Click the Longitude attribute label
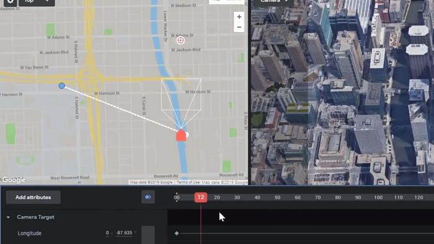The width and height of the screenshot is (434, 244). 29,233
